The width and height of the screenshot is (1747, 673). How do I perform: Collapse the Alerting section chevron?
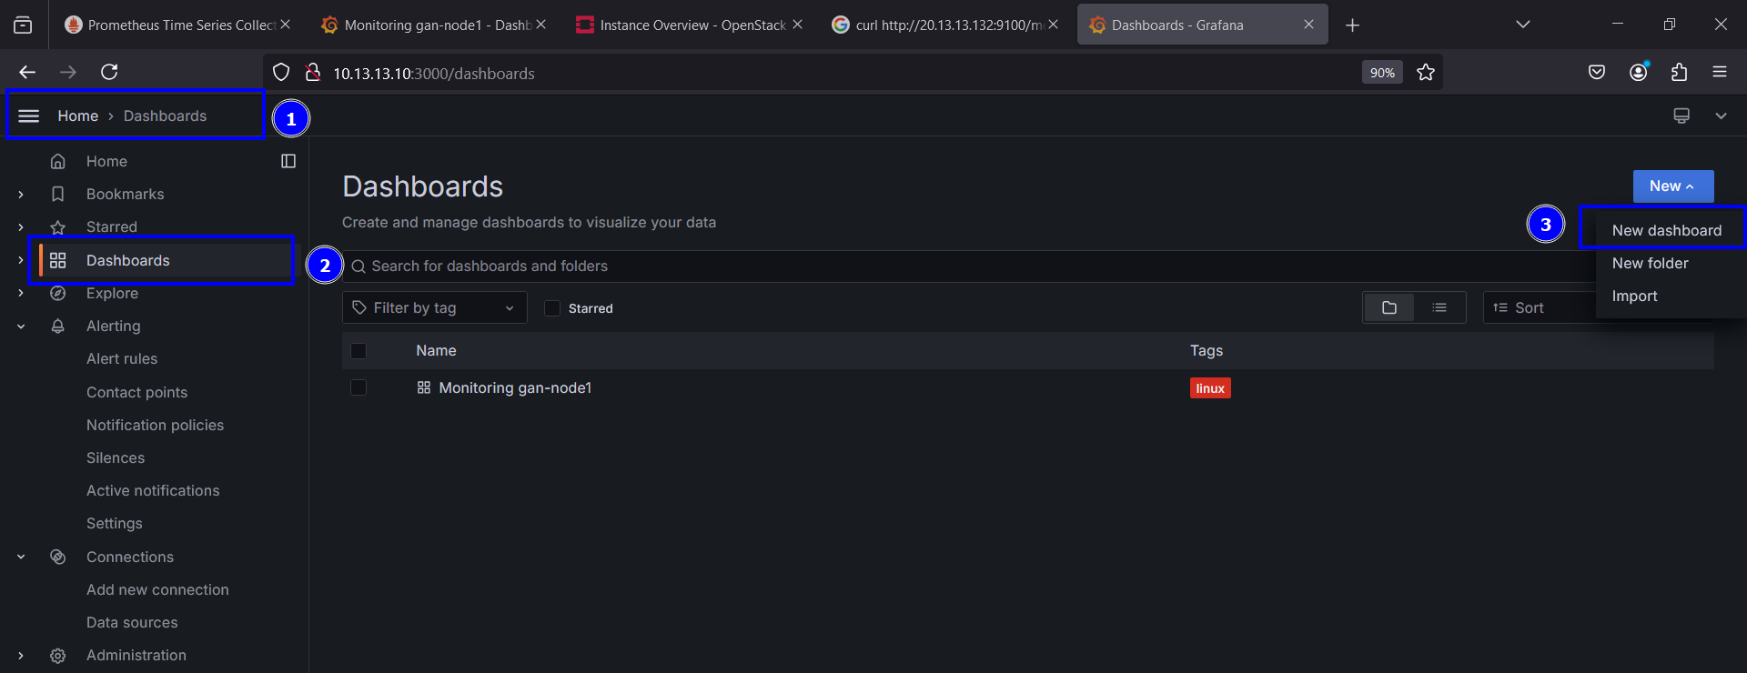21,326
